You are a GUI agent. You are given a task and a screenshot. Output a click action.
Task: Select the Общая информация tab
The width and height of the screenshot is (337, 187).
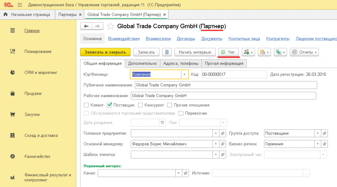103,63
